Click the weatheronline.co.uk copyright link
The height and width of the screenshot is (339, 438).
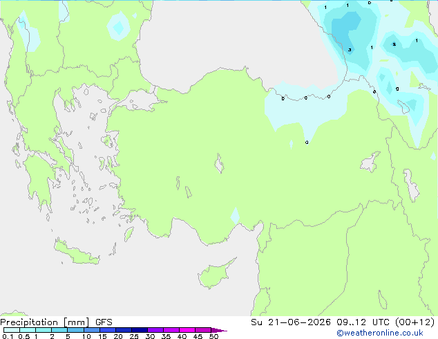click(380, 333)
